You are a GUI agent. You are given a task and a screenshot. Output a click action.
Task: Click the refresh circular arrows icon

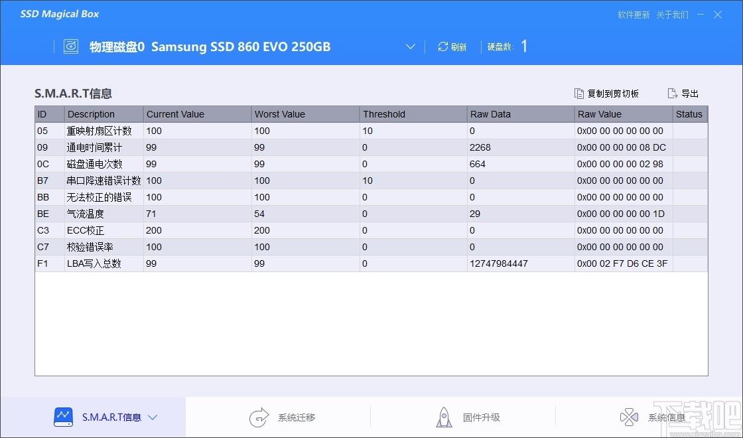pyautogui.click(x=442, y=46)
